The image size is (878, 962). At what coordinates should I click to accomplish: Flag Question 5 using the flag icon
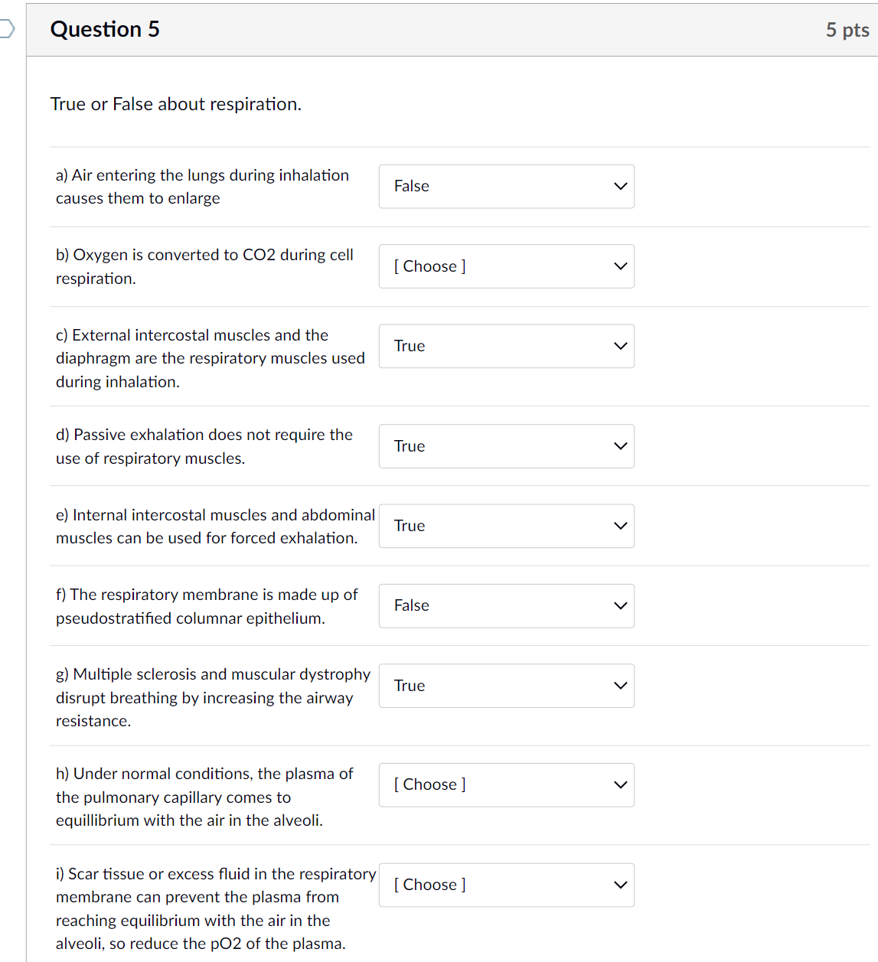(x=6, y=29)
